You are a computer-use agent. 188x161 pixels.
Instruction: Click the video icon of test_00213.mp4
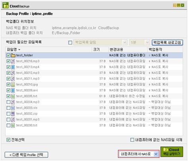pos(13,67)
